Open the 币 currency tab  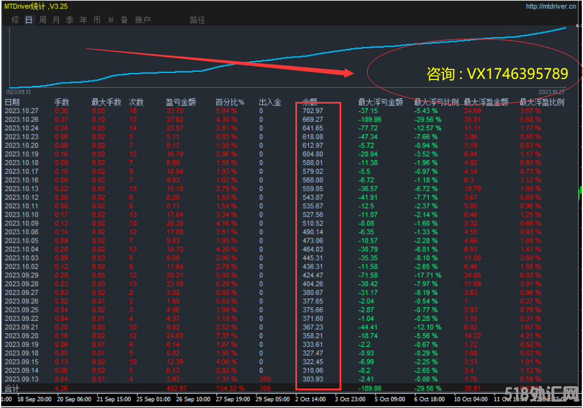(x=97, y=20)
